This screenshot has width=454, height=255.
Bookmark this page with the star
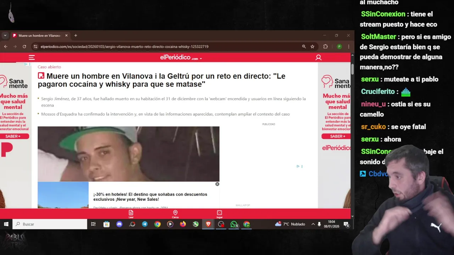coord(312,46)
